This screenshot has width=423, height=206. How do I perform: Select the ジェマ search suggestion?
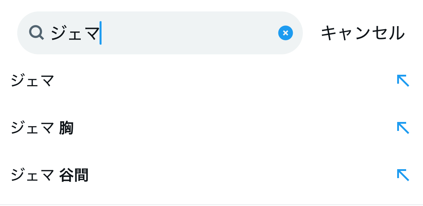tap(33, 80)
